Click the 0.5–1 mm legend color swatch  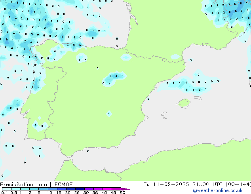[16, 189]
